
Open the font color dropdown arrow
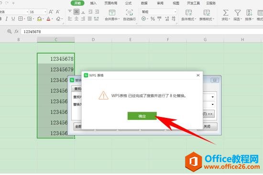tap(52, 19)
